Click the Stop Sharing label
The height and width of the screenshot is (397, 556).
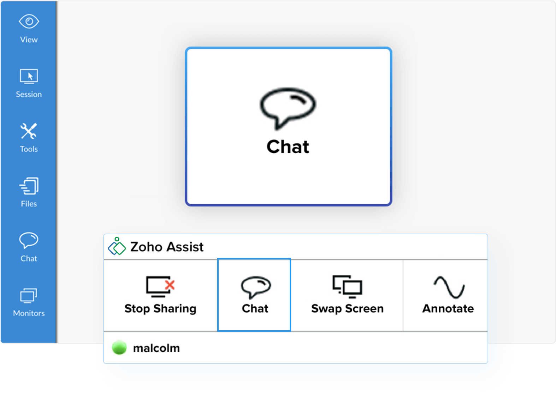tap(160, 308)
